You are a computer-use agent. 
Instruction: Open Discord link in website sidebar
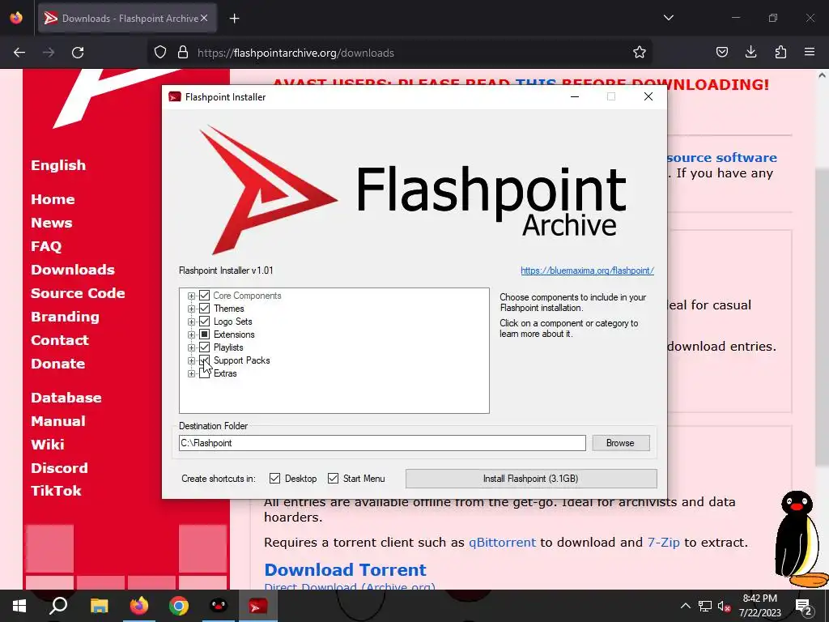click(59, 468)
